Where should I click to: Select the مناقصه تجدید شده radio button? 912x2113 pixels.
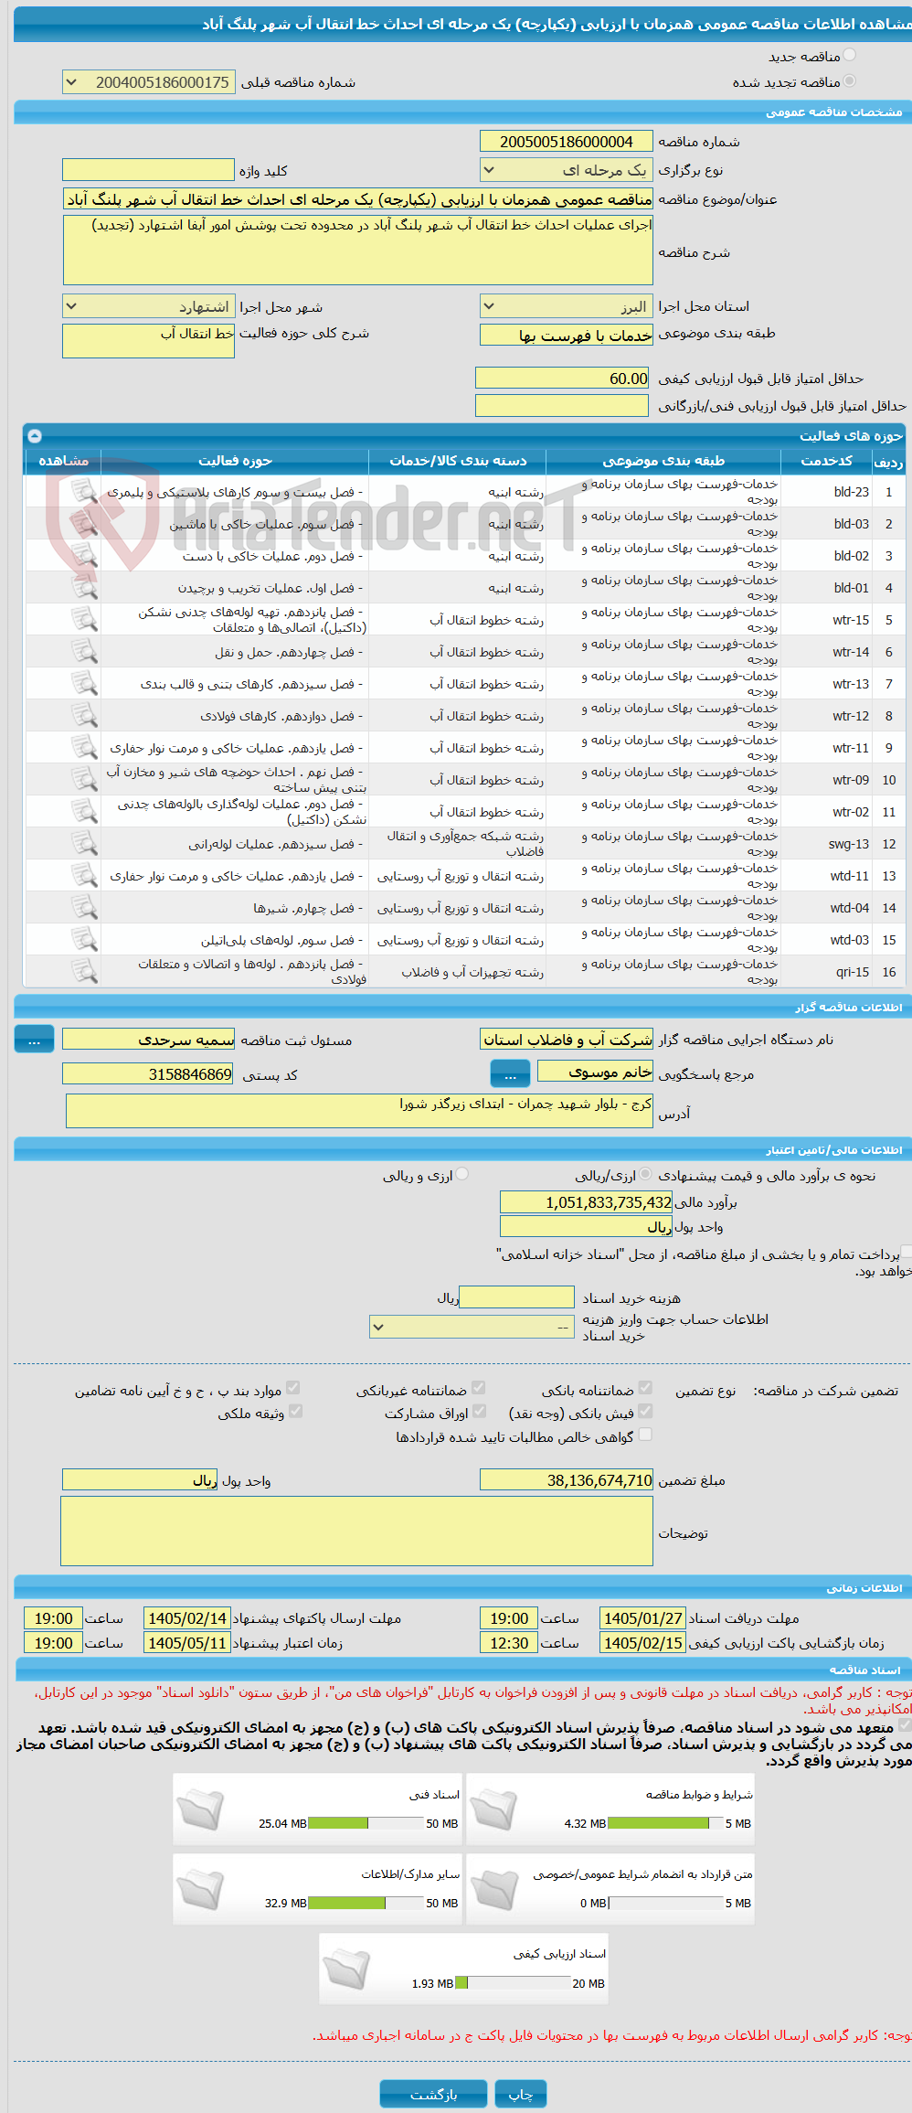(850, 81)
